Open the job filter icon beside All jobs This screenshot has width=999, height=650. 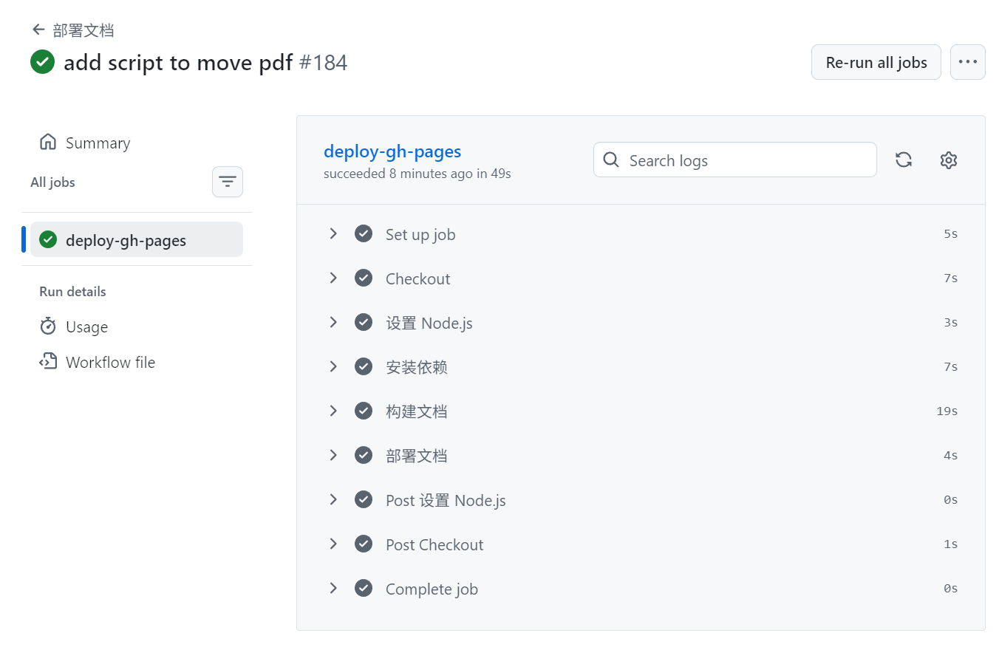click(x=227, y=182)
